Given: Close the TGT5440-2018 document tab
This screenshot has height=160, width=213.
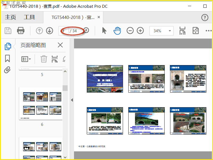Looking at the screenshot, I should coord(99,17).
